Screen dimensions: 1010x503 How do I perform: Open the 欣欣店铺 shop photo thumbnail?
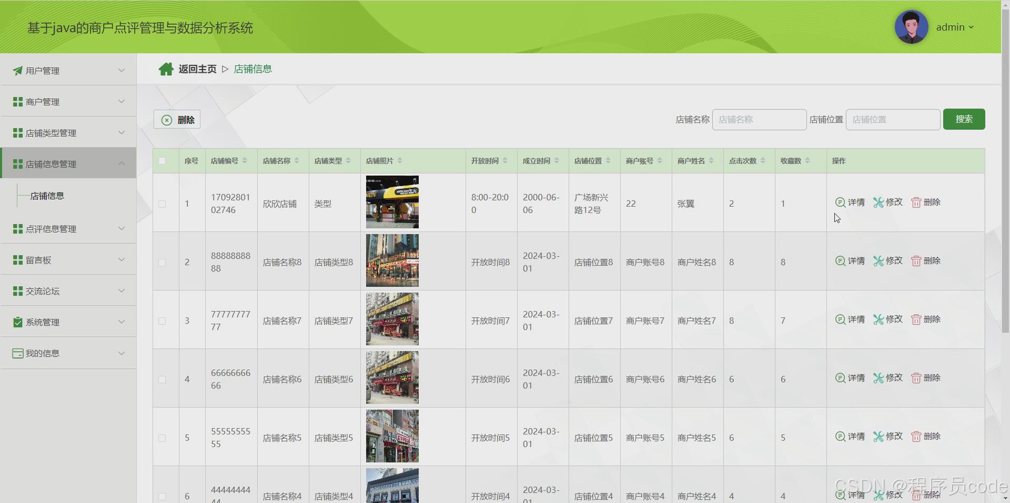point(392,202)
